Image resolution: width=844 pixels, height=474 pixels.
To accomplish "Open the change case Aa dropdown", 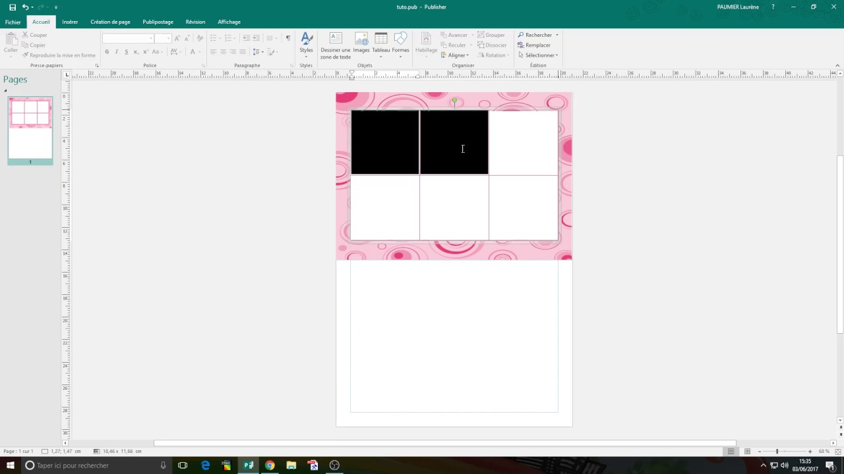I will [x=158, y=52].
